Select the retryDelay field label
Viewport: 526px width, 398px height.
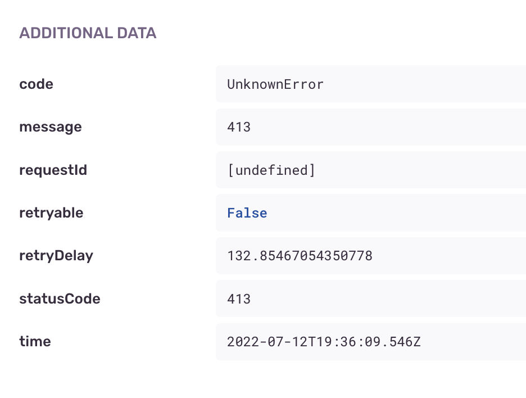56,256
